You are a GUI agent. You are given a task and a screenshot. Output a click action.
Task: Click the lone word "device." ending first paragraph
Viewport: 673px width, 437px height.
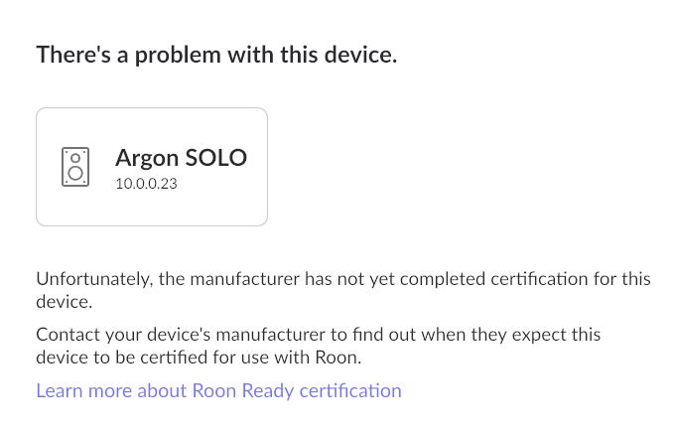tap(64, 301)
